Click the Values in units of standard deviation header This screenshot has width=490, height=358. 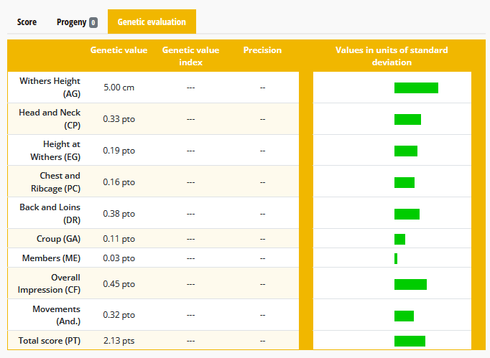click(392, 56)
